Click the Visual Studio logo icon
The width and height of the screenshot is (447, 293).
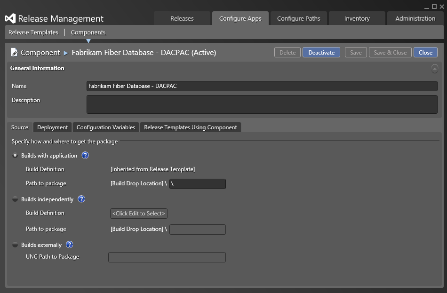click(10, 18)
